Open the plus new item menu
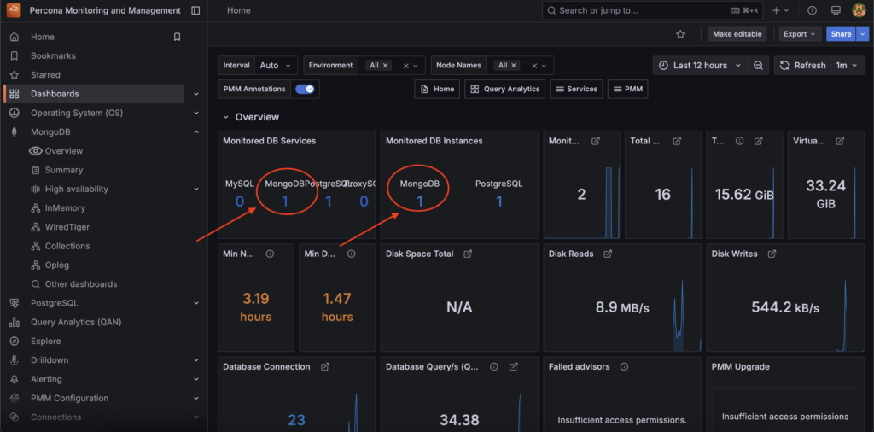This screenshot has width=874, height=432. pyautogui.click(x=780, y=10)
